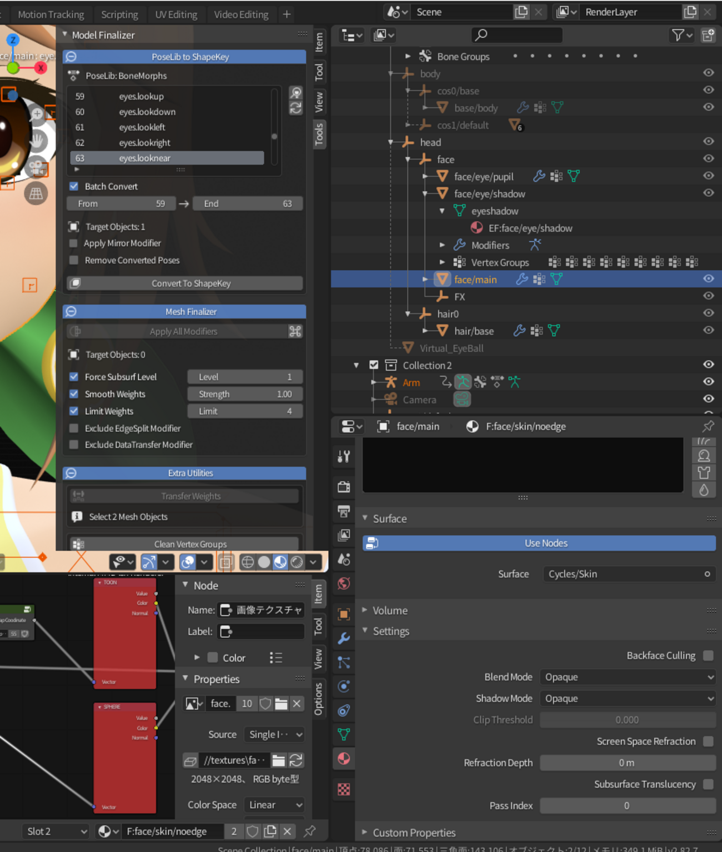Open the Physics properties tab icon
This screenshot has width=722, height=852.
click(344, 686)
